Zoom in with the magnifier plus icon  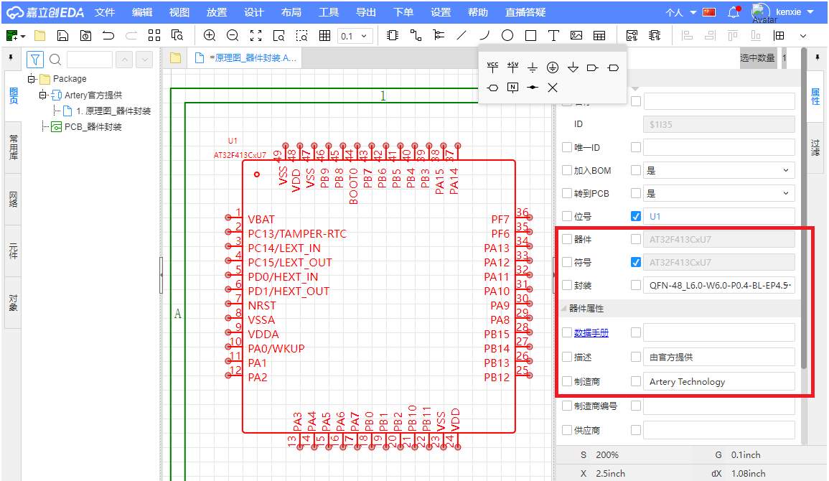210,35
